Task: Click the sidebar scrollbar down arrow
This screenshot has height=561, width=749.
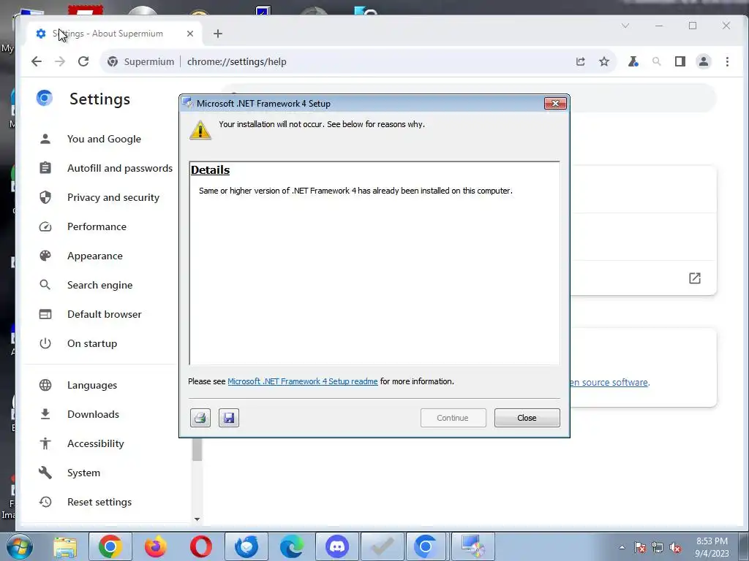Action: 197,519
